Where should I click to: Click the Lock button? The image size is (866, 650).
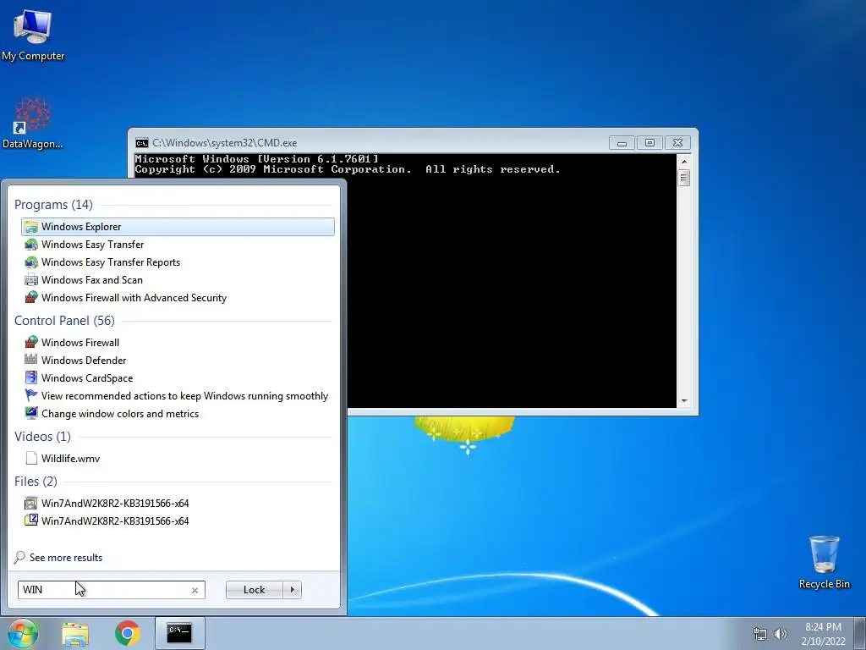[254, 590]
